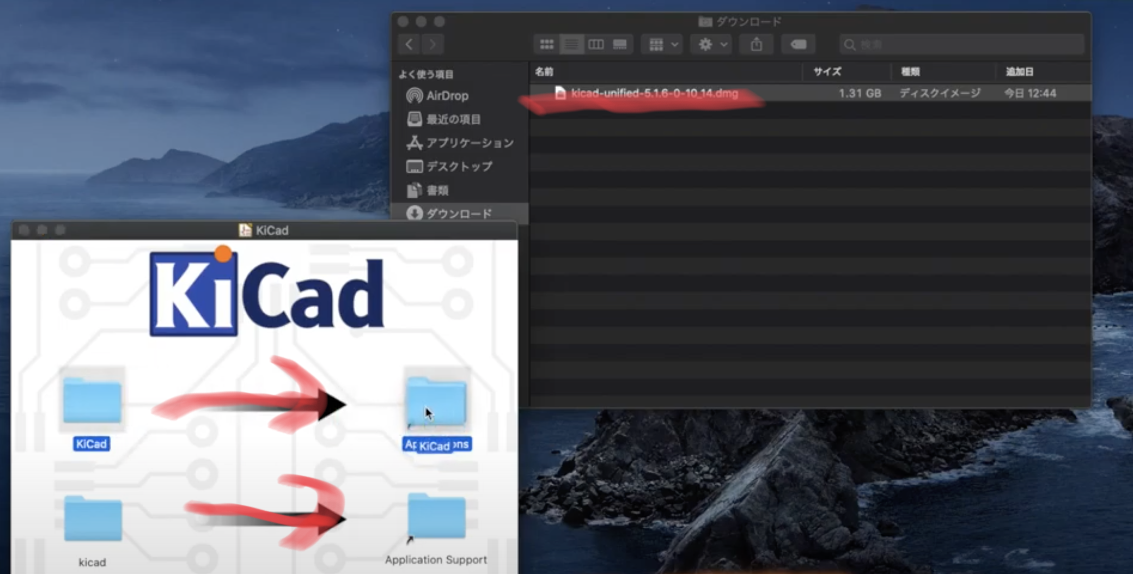Image resolution: width=1133 pixels, height=574 pixels.
Task: Select kicad-unified-5.1.6-0-10_14.dmg file
Action: click(654, 93)
